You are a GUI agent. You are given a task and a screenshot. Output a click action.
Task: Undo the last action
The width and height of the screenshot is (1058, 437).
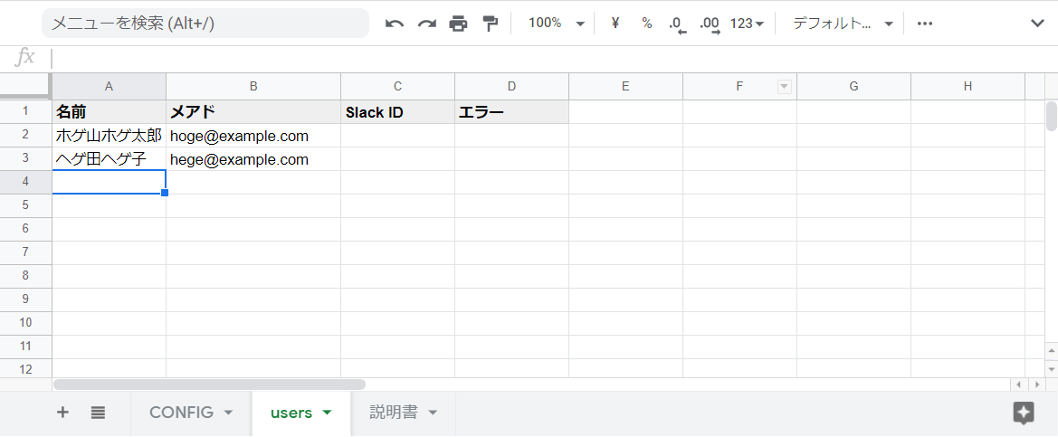point(394,24)
